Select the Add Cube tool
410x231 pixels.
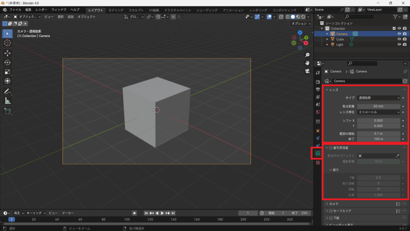[x=7, y=111]
